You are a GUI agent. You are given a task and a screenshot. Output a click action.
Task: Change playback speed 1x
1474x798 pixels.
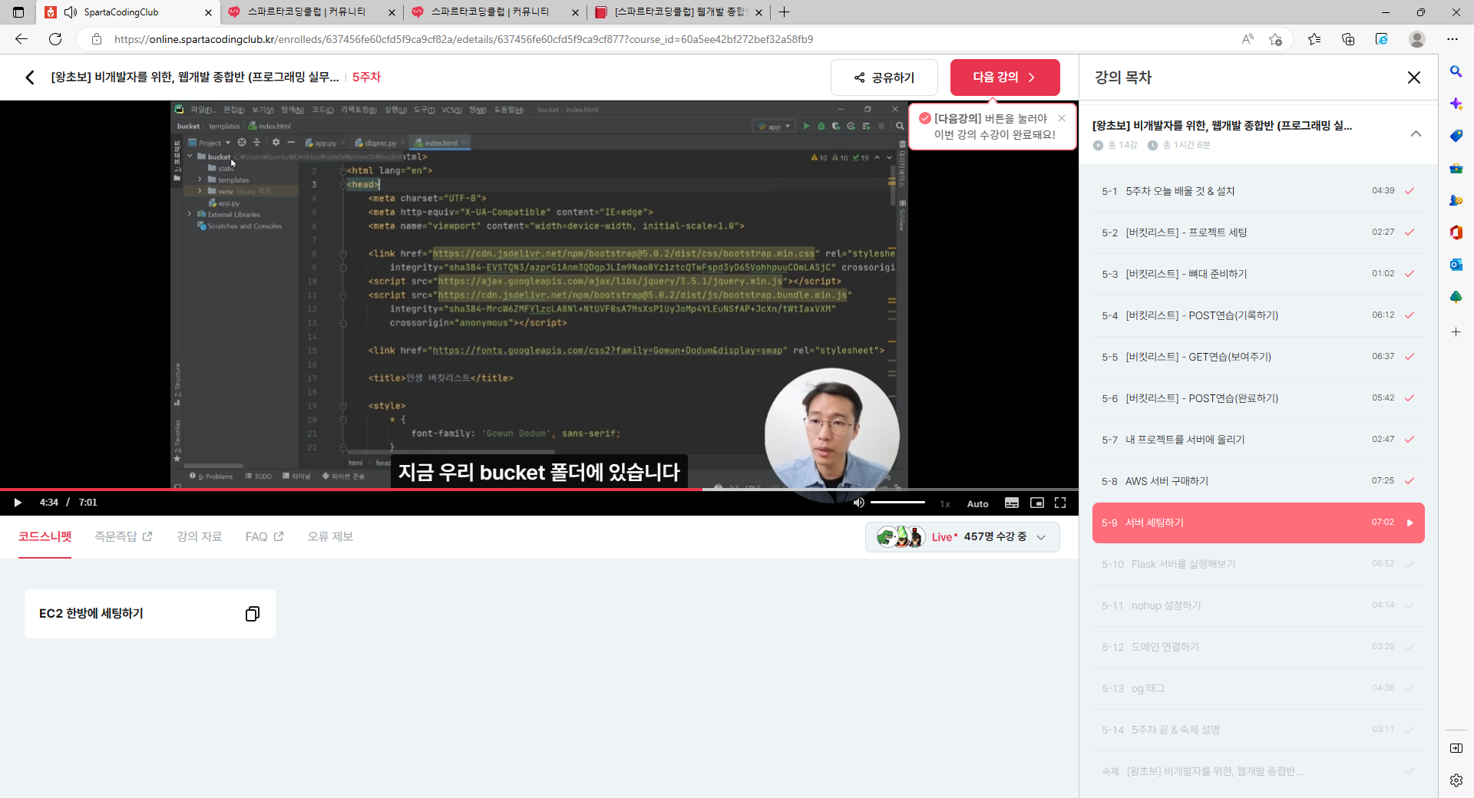pyautogui.click(x=945, y=503)
